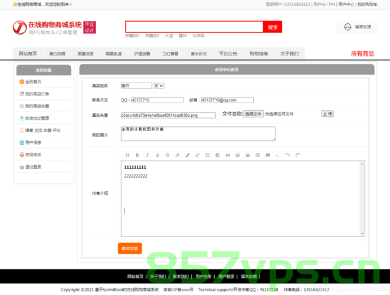Open the font color pencil tool

178,155
